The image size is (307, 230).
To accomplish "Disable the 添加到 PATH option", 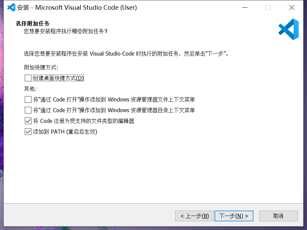I will point(28,132).
